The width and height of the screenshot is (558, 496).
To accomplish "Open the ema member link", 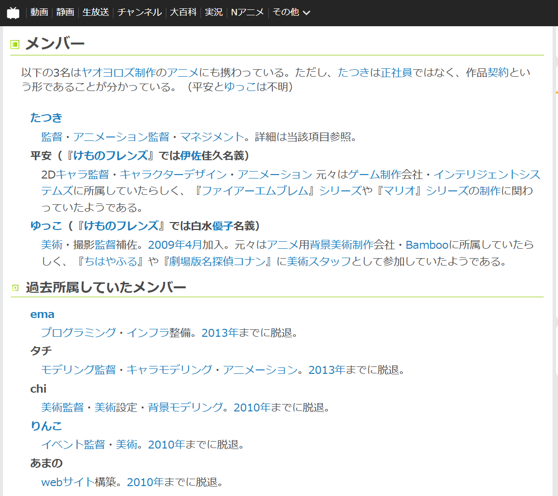I will coord(42,315).
